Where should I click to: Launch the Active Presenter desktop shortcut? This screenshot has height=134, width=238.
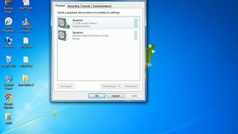click(9, 25)
